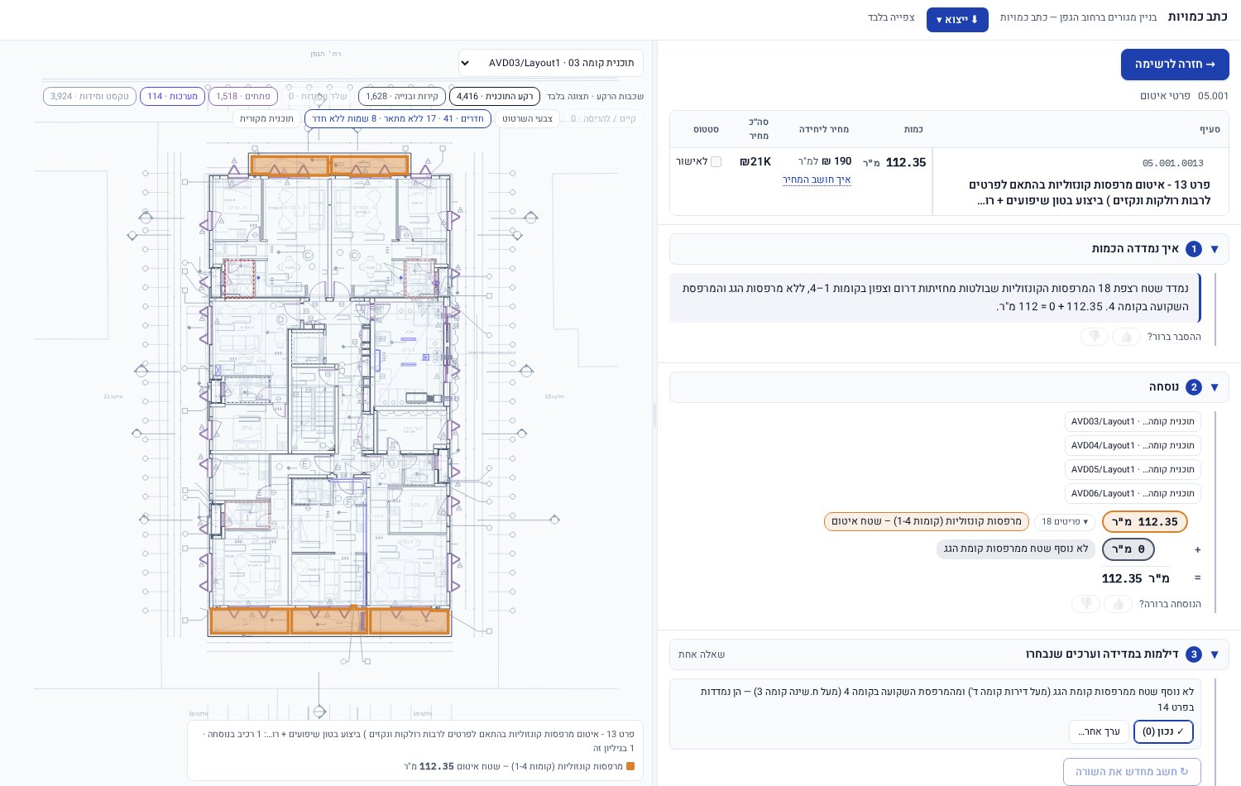Open the AVD05/Layout1 sheet chip in the formula

pos(1133,470)
